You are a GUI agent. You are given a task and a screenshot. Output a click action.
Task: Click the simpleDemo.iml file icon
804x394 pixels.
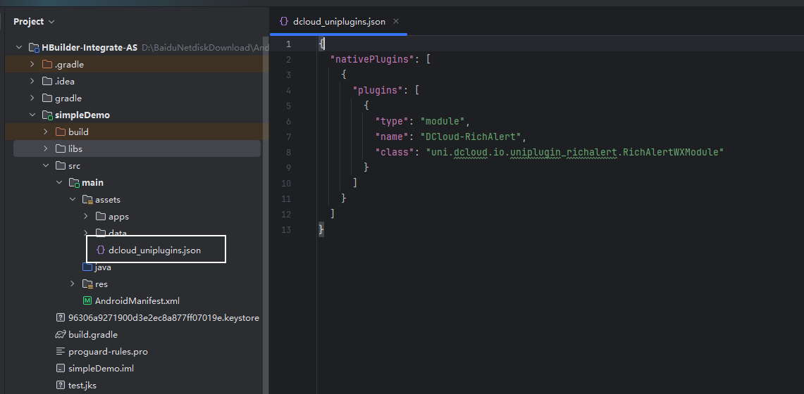click(x=61, y=369)
